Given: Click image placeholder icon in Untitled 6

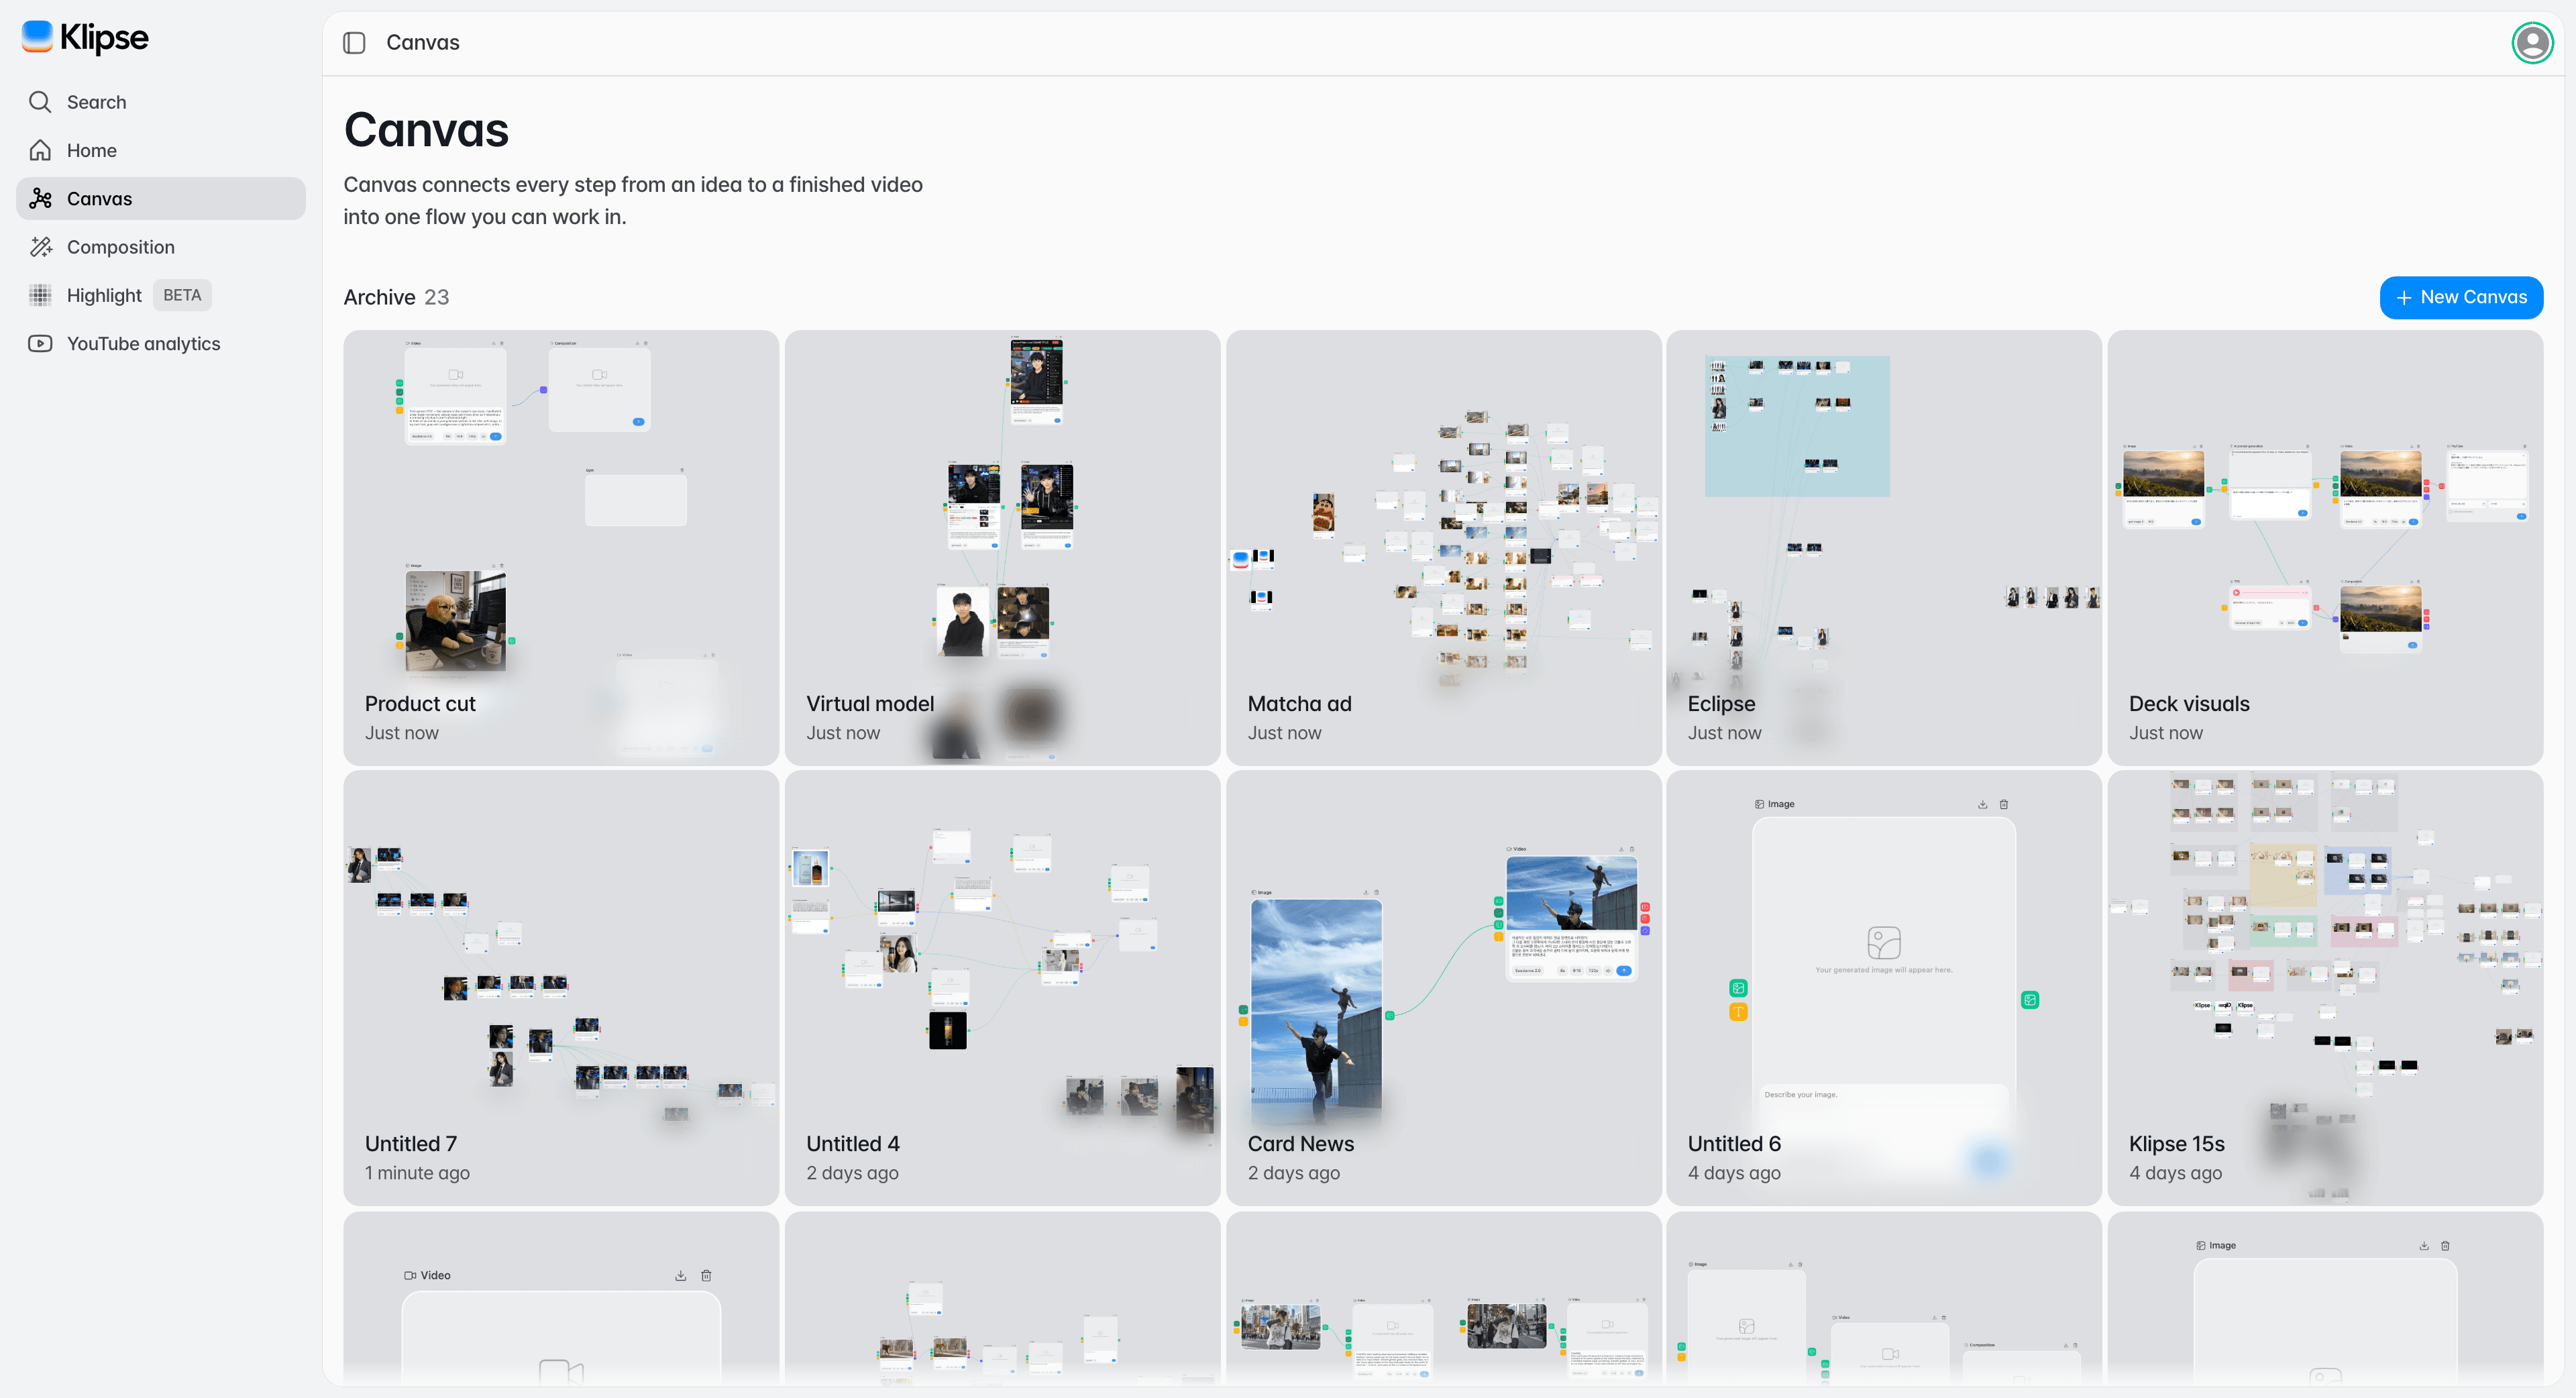Looking at the screenshot, I should pos(1884,942).
